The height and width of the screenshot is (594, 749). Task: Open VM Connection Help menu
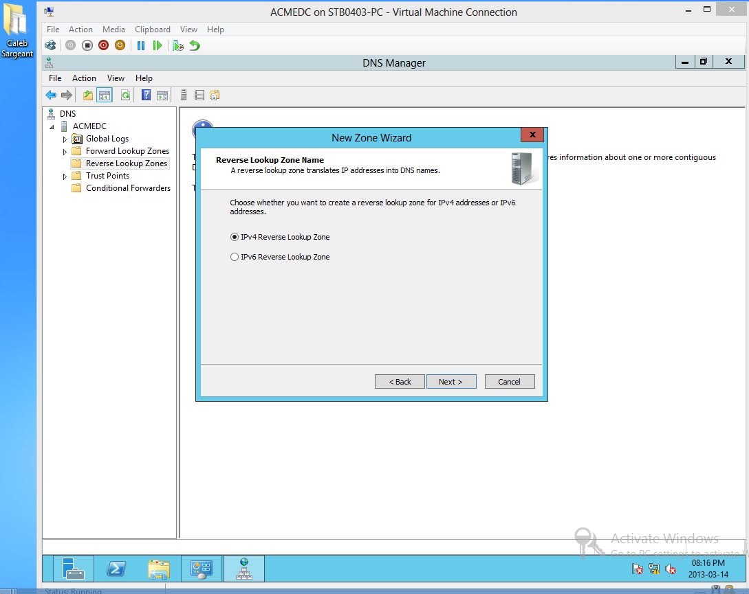click(215, 30)
